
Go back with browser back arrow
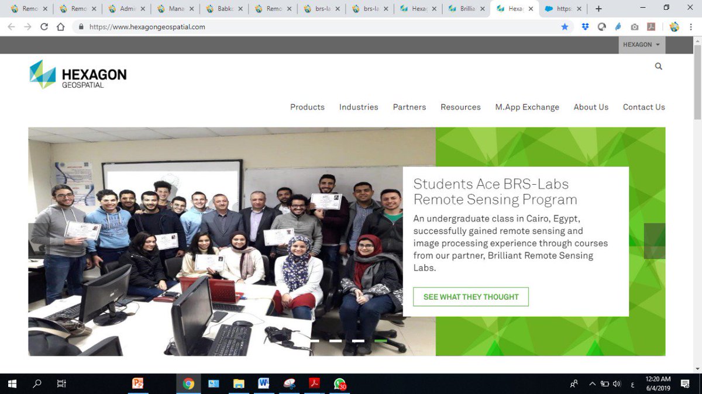[x=11, y=27]
